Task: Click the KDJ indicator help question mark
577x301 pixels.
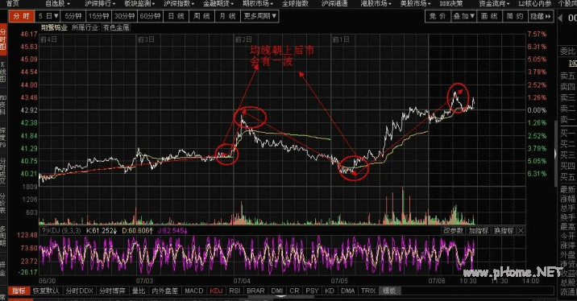Action: pos(44,231)
